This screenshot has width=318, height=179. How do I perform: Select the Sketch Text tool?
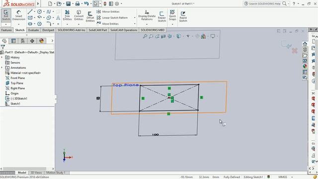[x=58, y=18]
